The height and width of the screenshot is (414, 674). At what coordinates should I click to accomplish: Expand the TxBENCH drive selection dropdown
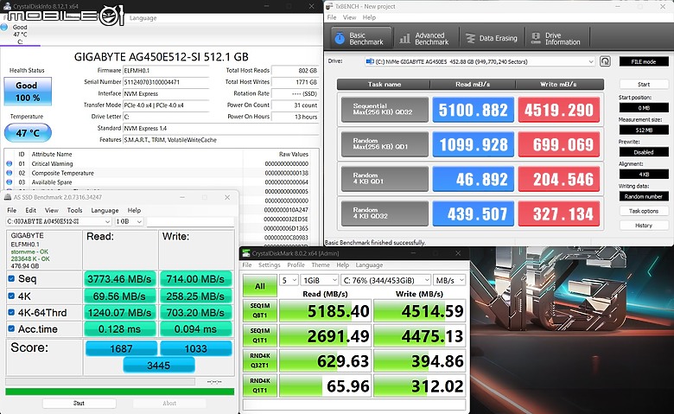[x=590, y=62]
